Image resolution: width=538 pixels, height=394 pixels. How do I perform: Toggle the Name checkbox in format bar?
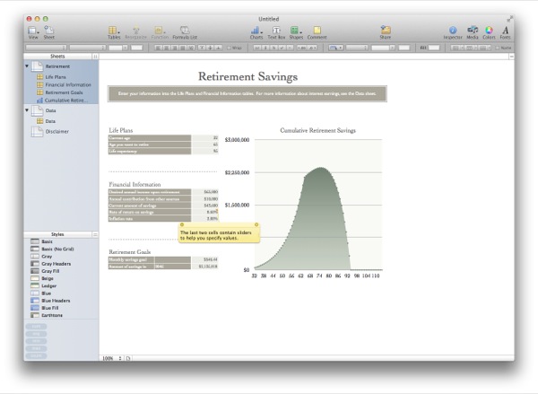[x=497, y=48]
